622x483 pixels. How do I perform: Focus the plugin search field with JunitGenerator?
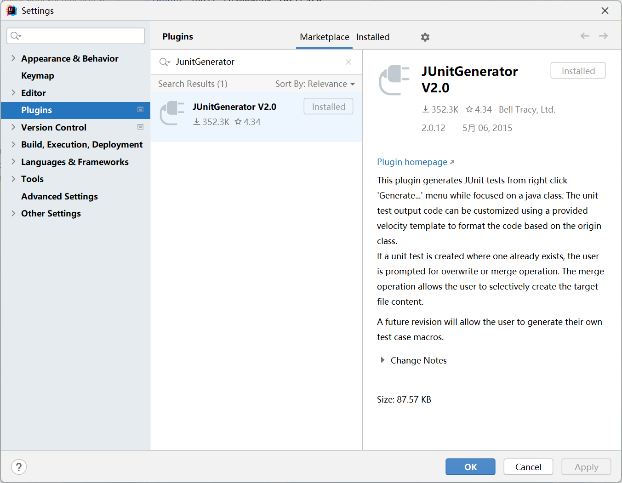coord(257,62)
